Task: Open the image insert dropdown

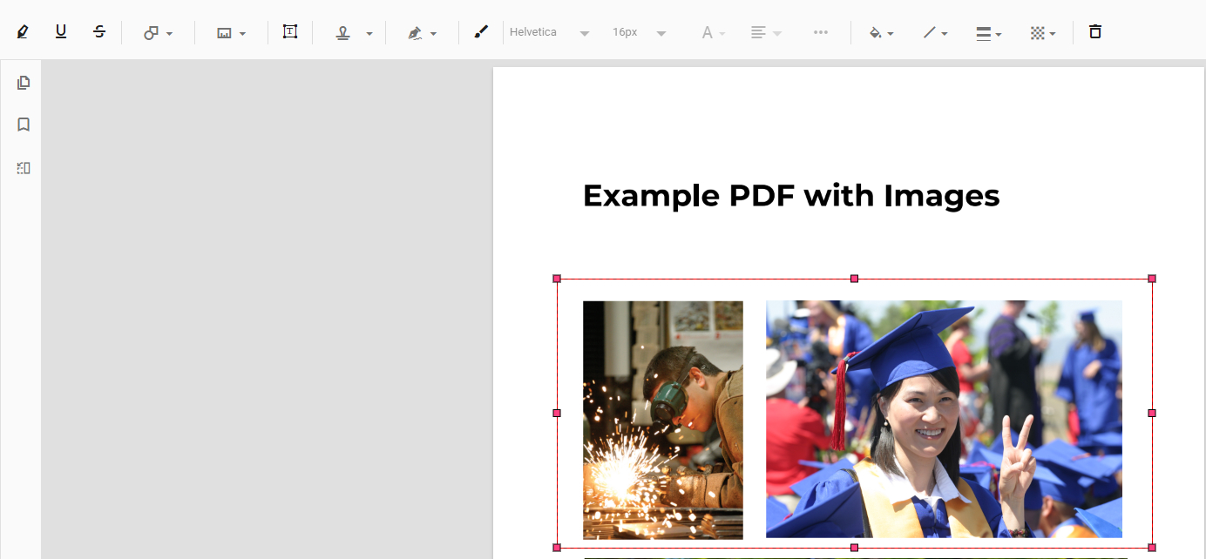Action: (x=232, y=33)
